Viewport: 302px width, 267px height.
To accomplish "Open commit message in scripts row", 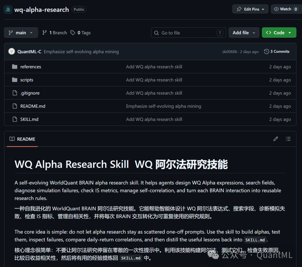I will click(x=154, y=80).
